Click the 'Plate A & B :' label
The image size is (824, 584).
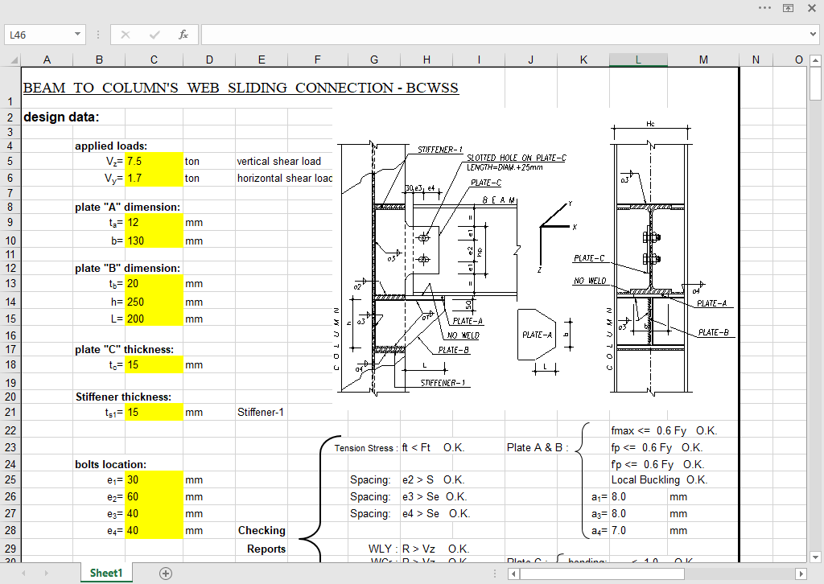point(538,447)
